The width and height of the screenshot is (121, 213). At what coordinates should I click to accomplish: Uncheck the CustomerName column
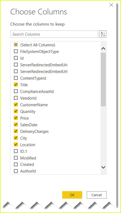[16, 105]
